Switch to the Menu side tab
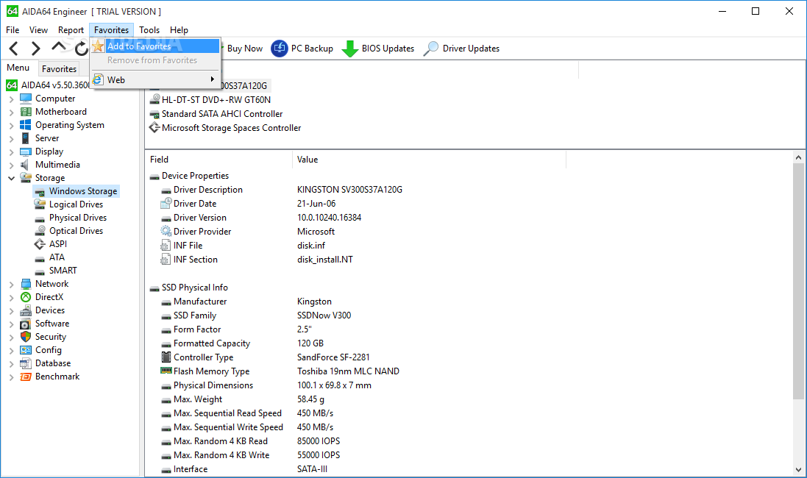807x478 pixels. [x=18, y=68]
